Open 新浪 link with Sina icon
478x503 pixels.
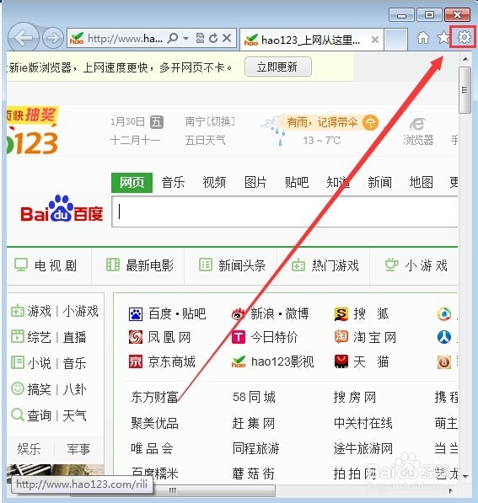point(262,313)
